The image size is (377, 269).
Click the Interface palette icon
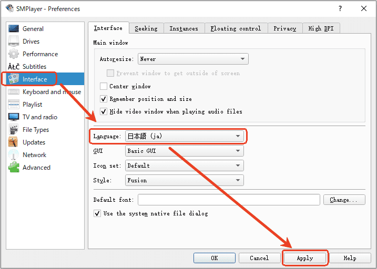pyautogui.click(x=14, y=79)
